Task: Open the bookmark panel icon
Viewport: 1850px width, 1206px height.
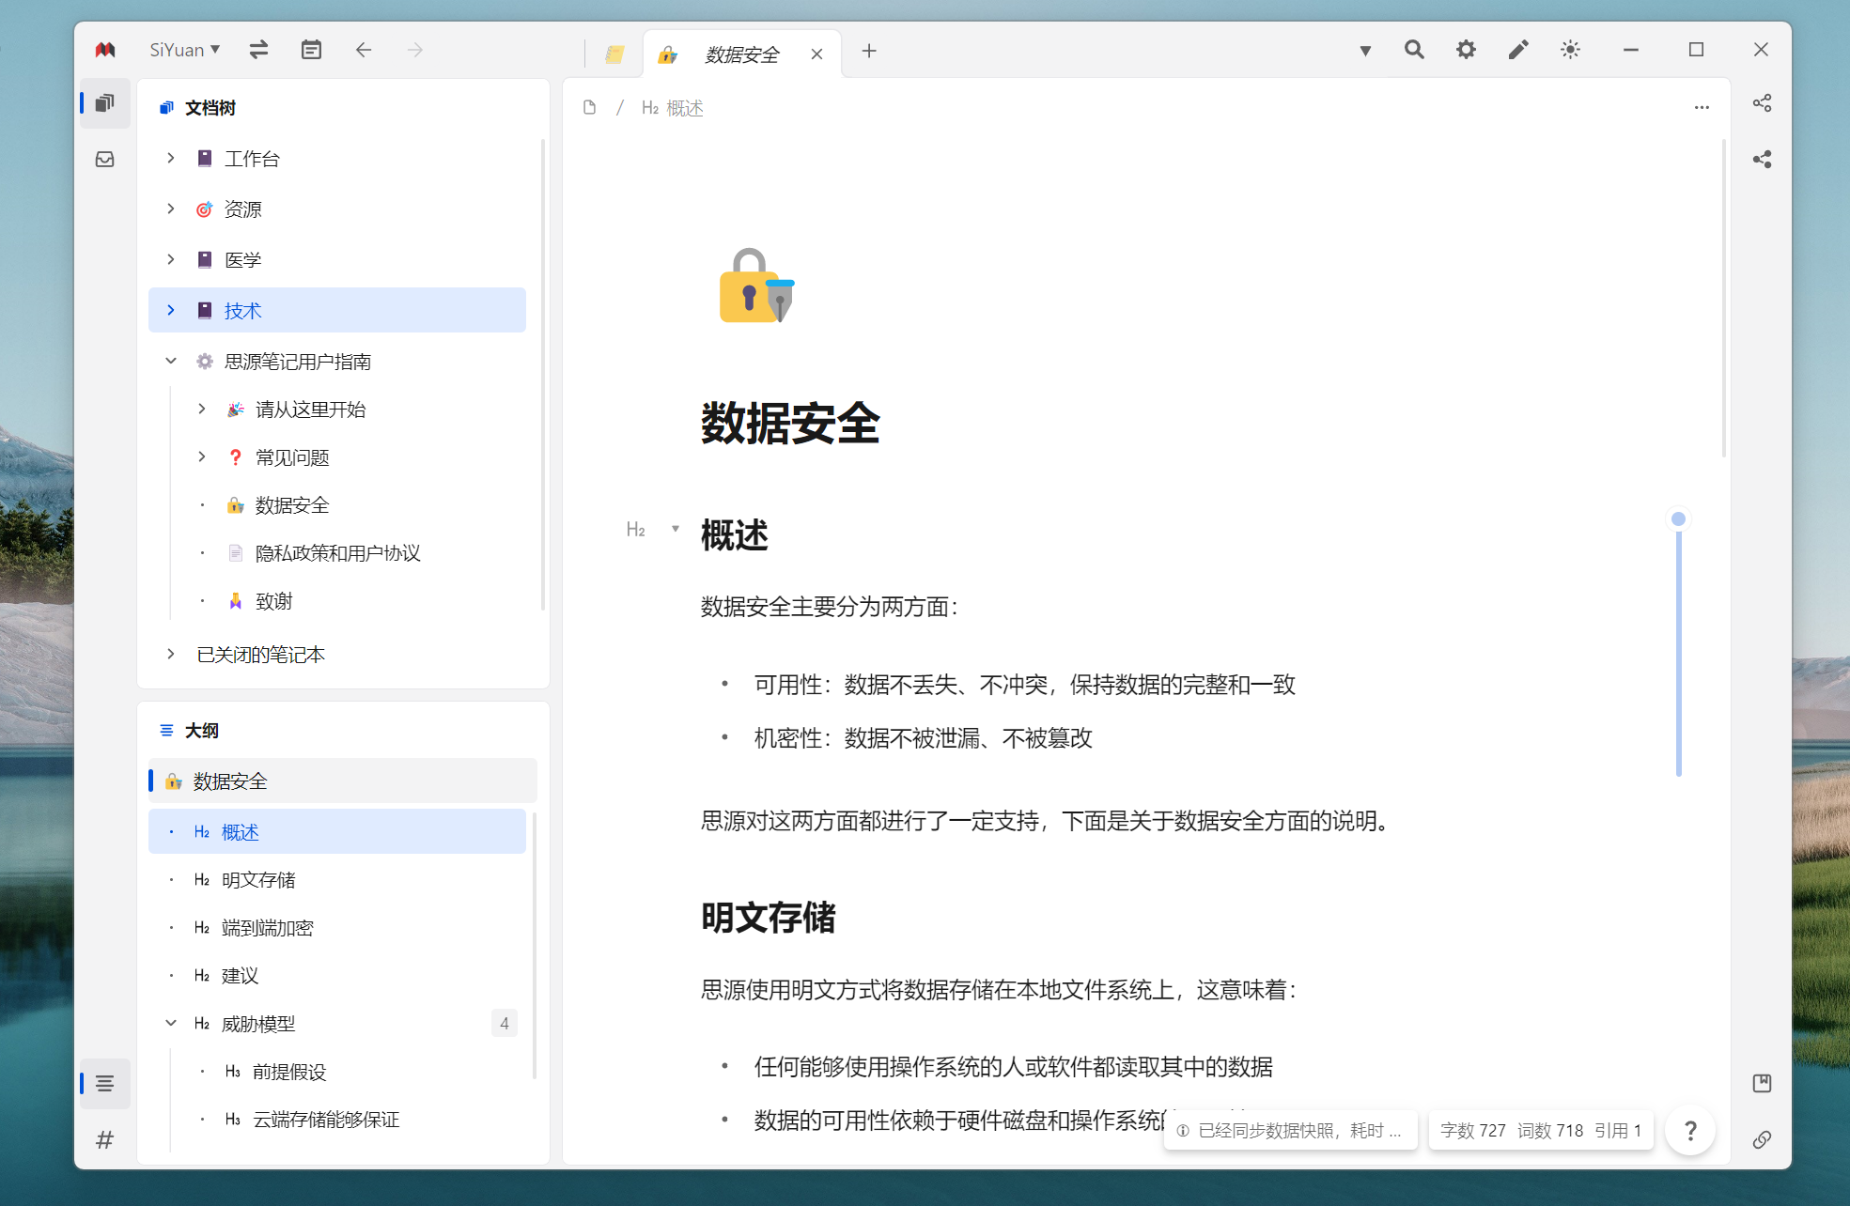Action: pyautogui.click(x=1762, y=1083)
